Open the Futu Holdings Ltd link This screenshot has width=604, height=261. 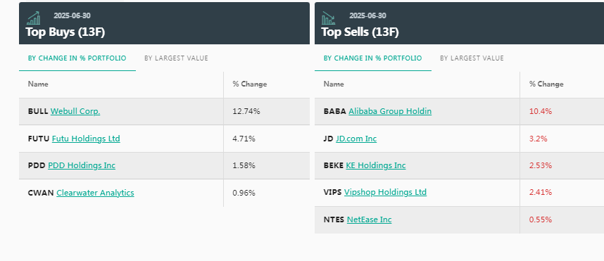tap(86, 139)
